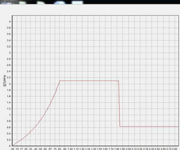
Task: Click the 4 tick on pressure axis
Action: 10,21
